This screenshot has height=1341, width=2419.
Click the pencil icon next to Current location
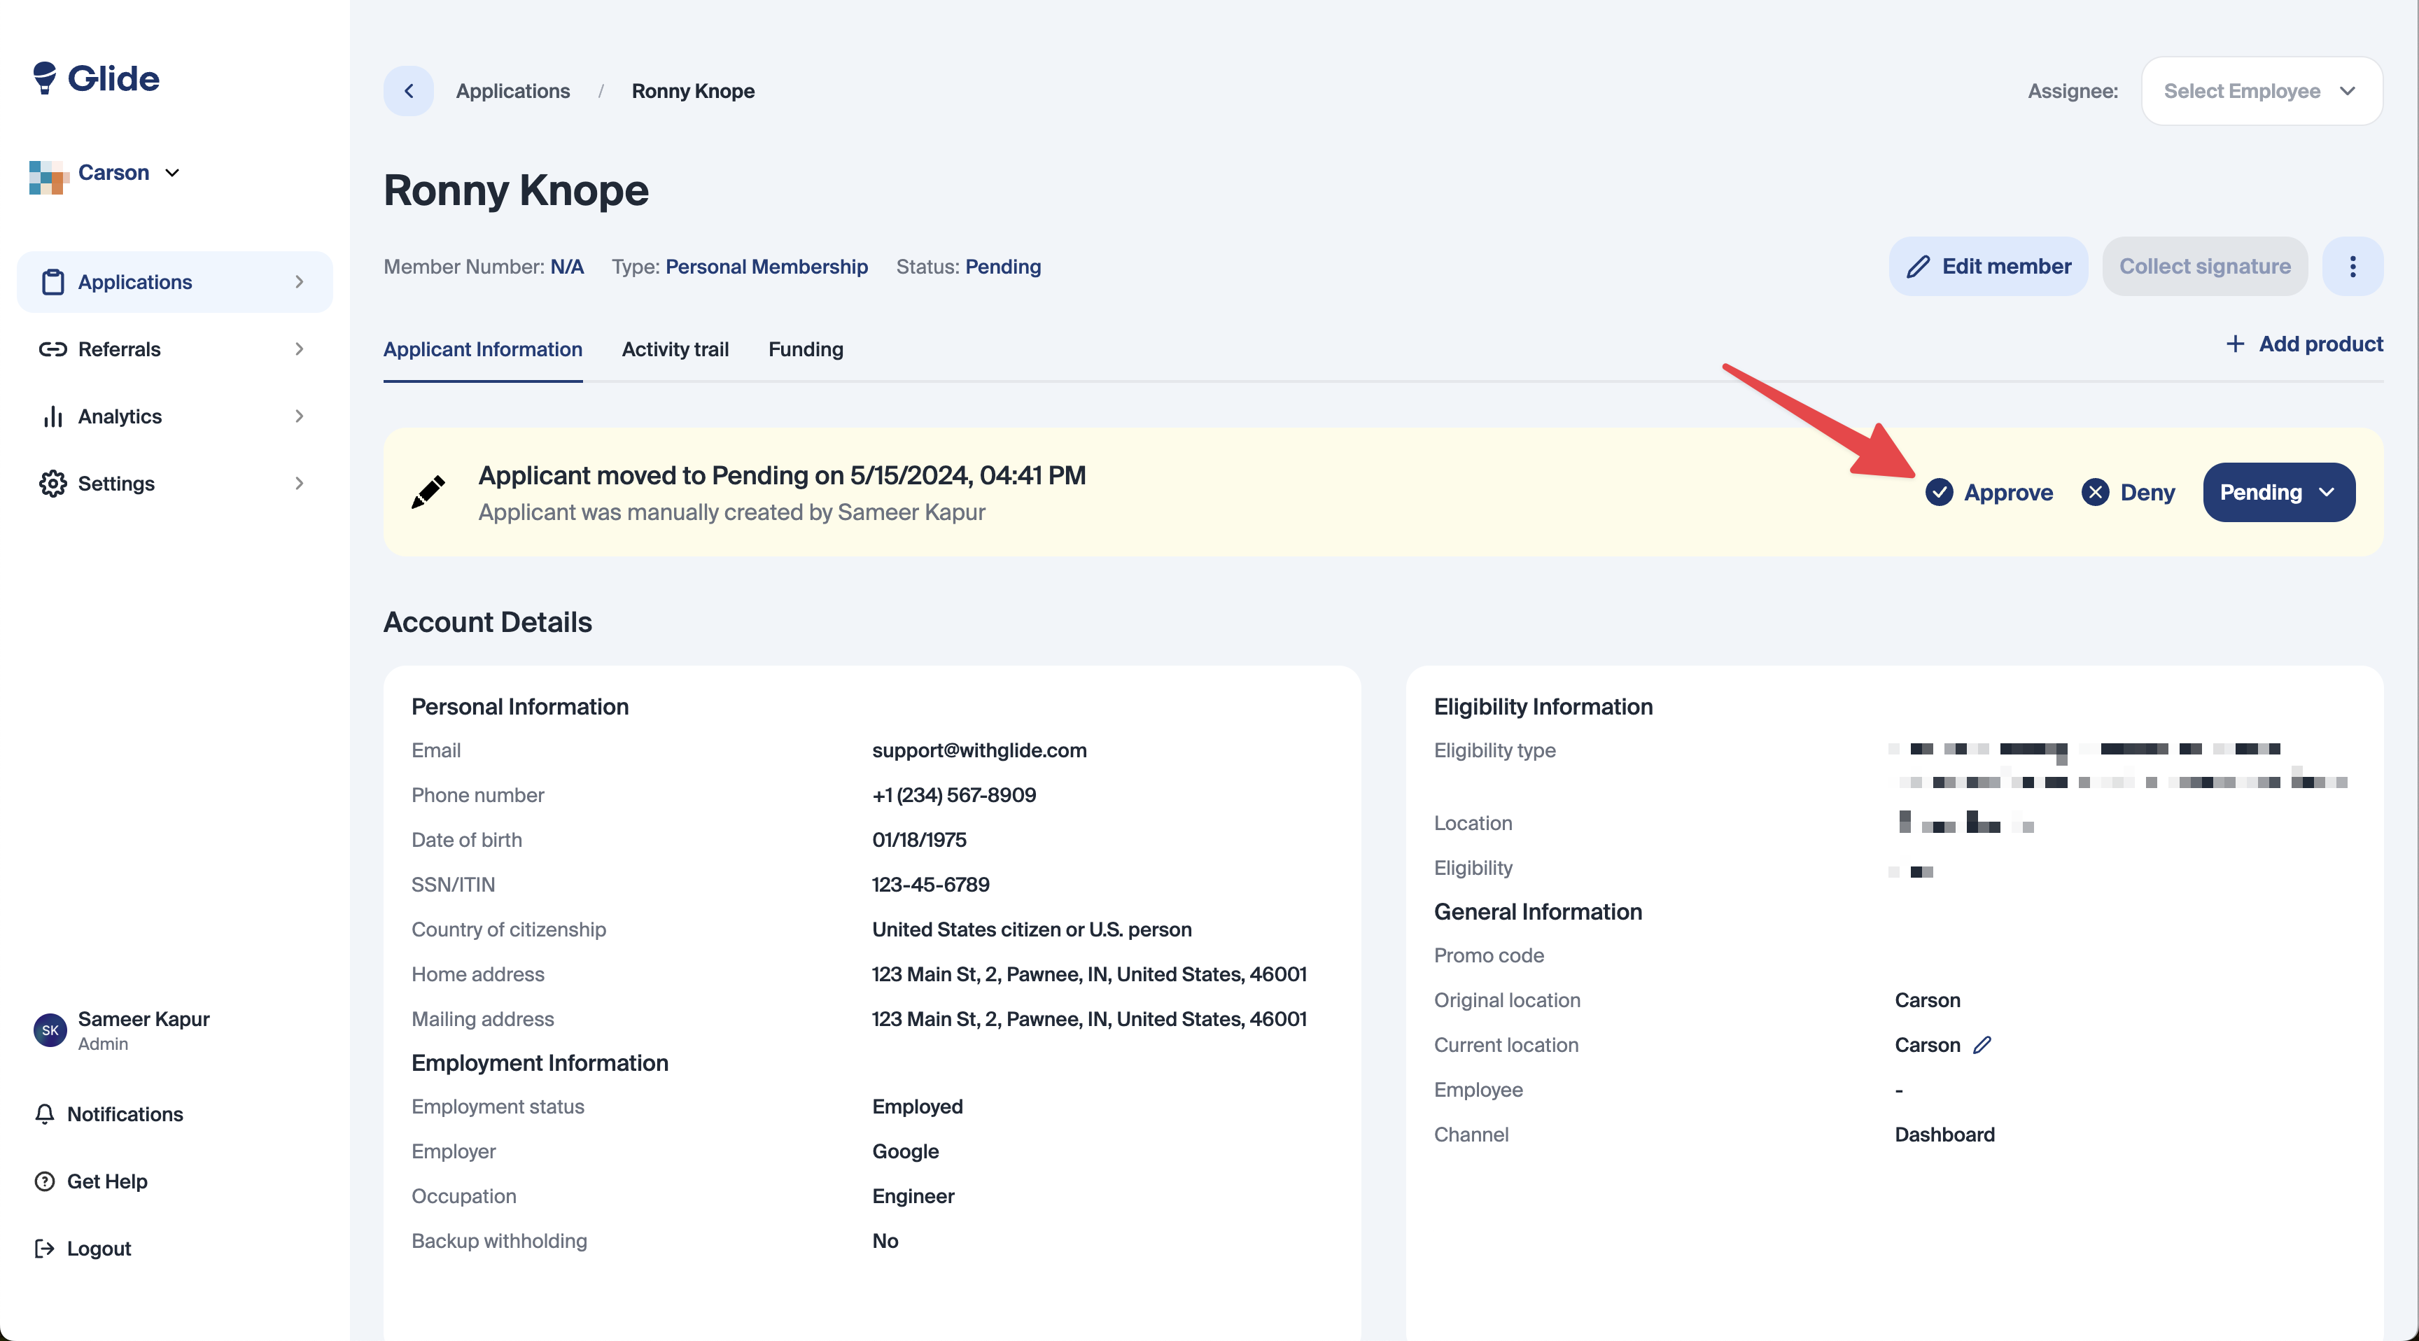coord(1982,1045)
